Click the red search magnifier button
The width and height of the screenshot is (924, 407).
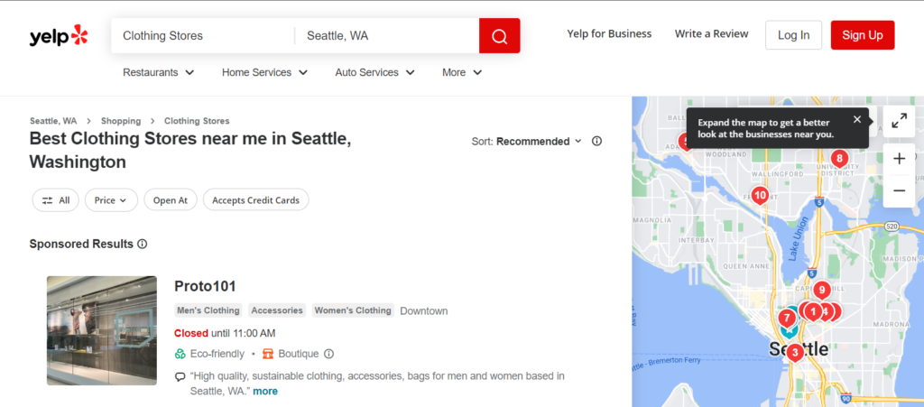pos(499,36)
